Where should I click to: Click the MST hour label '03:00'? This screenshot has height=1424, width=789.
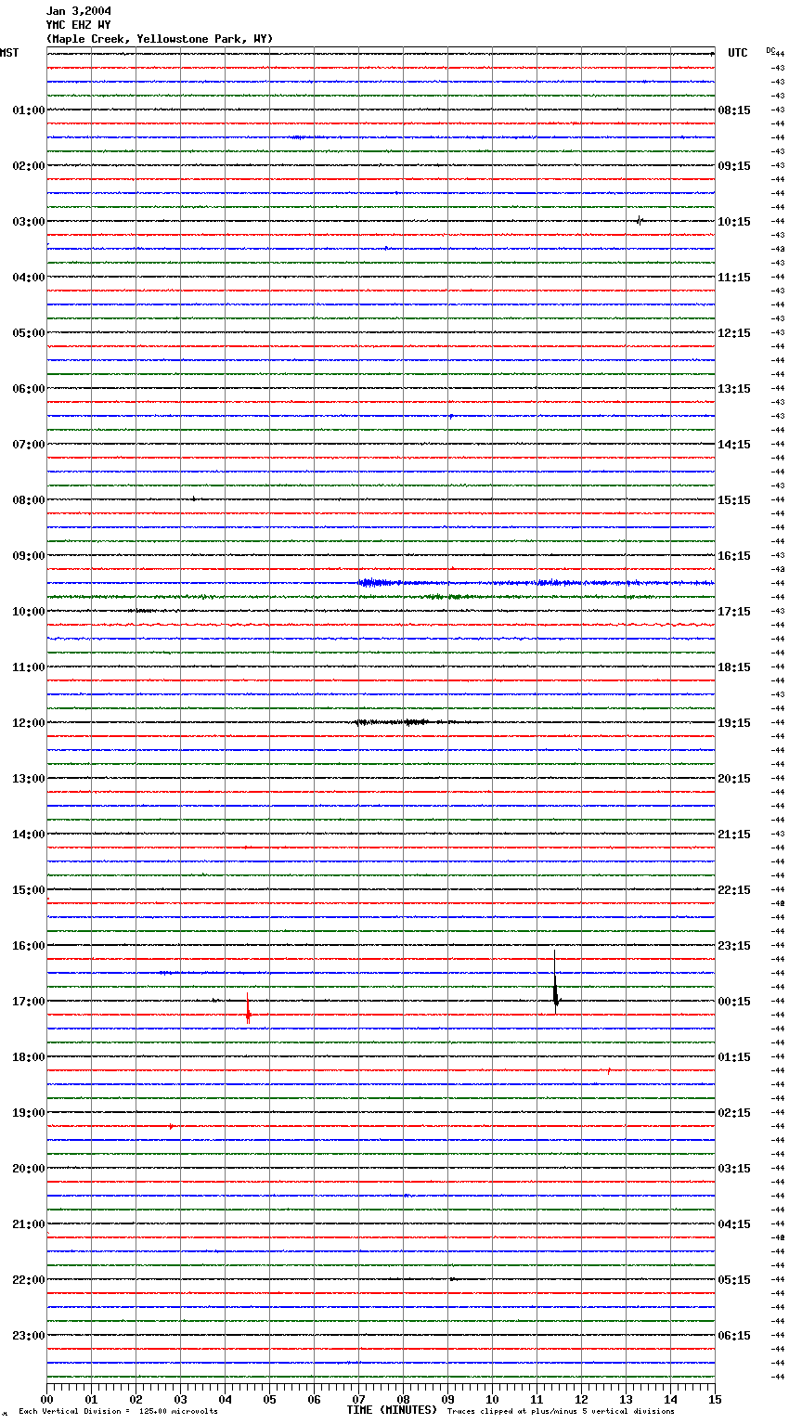point(29,222)
